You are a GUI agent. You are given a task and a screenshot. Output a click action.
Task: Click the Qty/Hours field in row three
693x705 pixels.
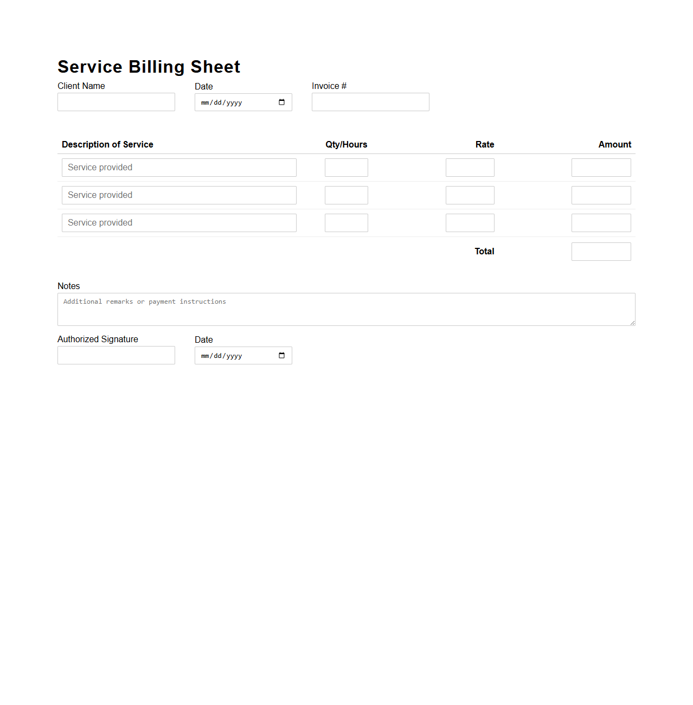(346, 222)
